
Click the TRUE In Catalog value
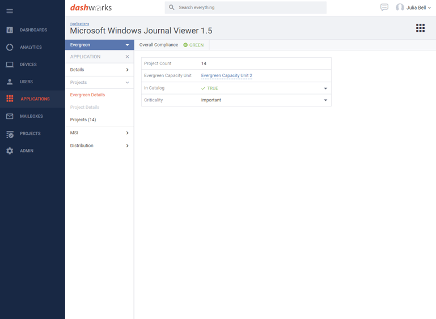213,88
